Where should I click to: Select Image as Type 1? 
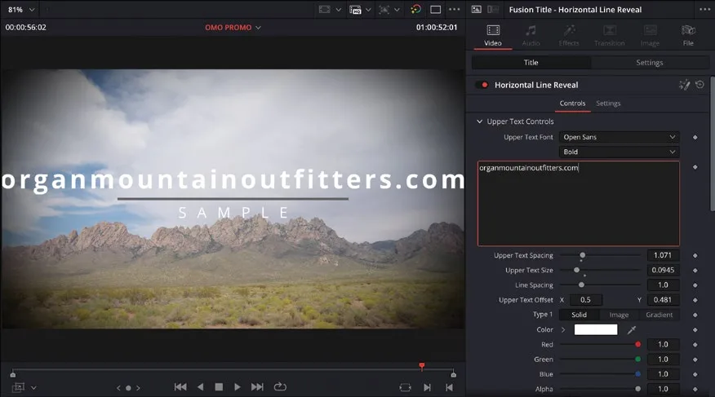point(619,315)
